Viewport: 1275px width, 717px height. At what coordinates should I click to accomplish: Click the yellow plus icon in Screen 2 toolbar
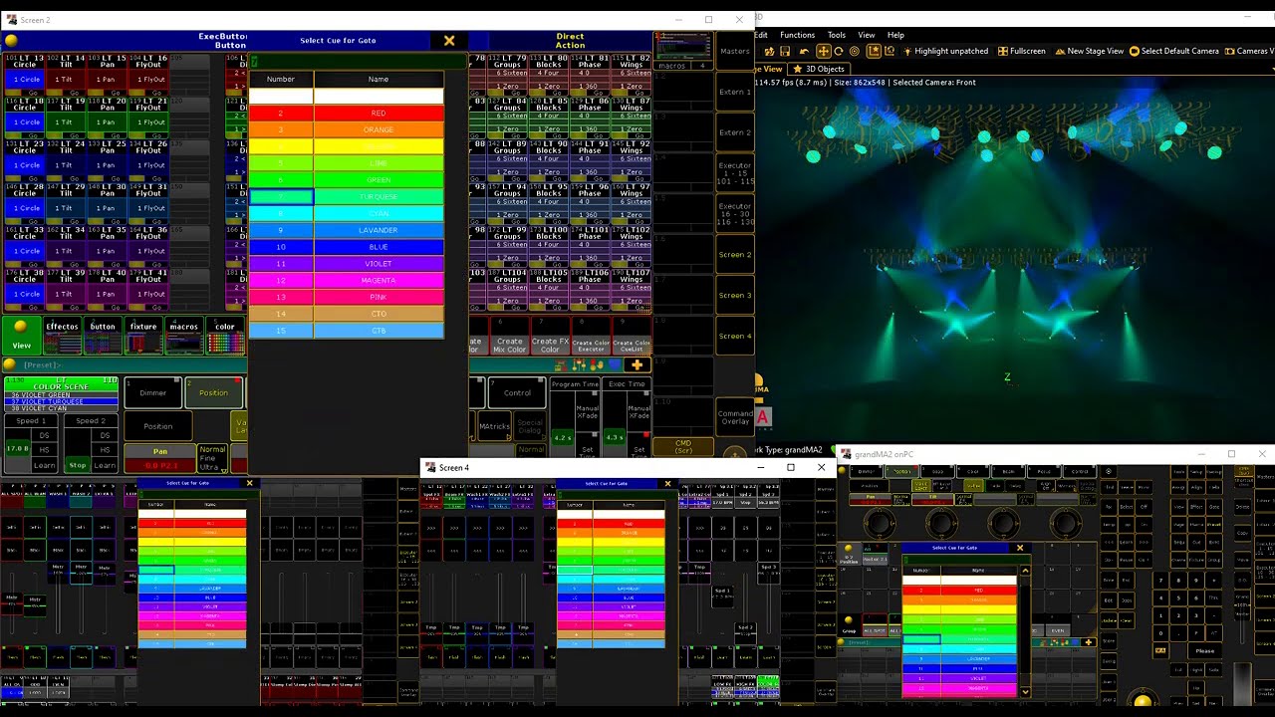[x=637, y=365]
